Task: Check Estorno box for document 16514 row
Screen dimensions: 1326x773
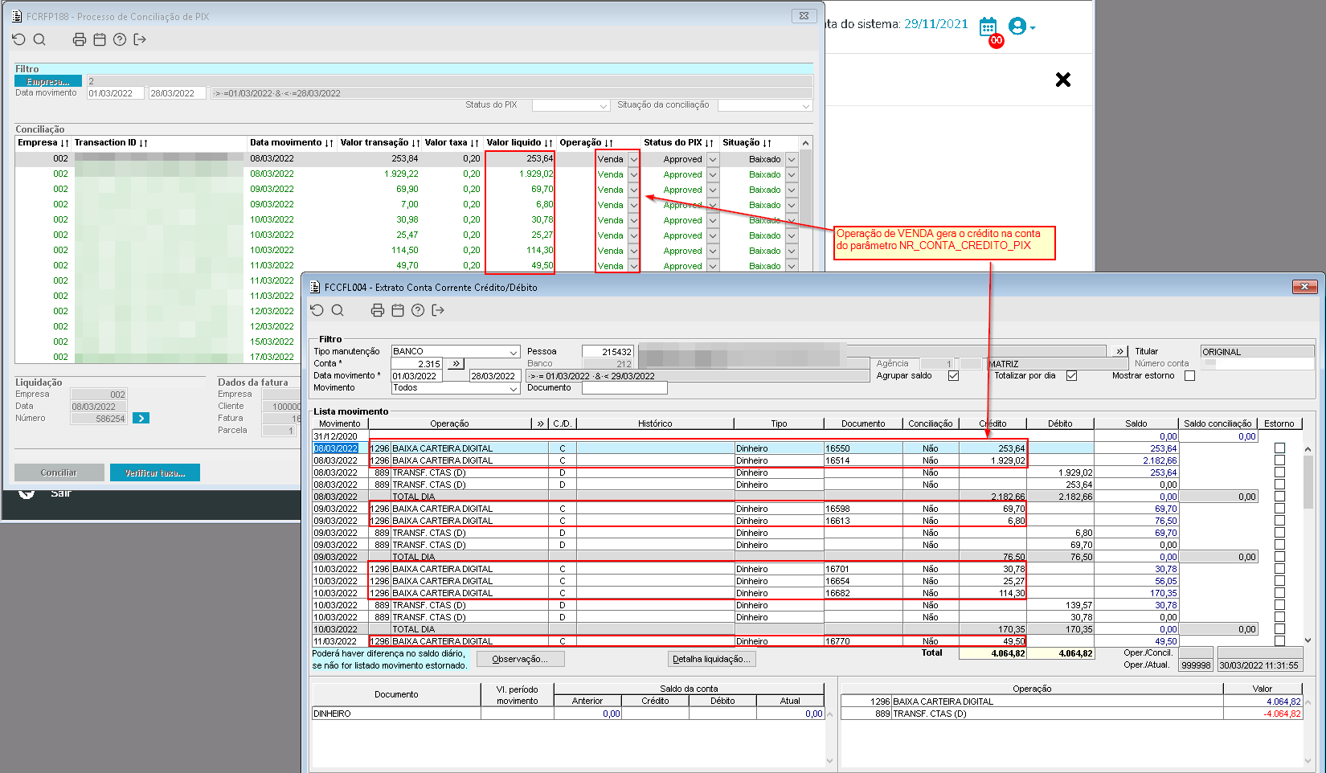Action: 1279,460
